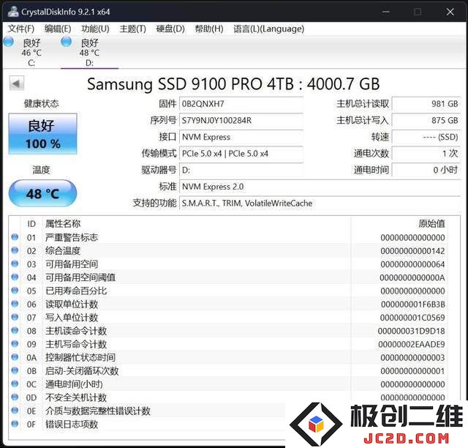Select raw value 0000002EAADE9 in row 09

pyautogui.click(x=412, y=344)
